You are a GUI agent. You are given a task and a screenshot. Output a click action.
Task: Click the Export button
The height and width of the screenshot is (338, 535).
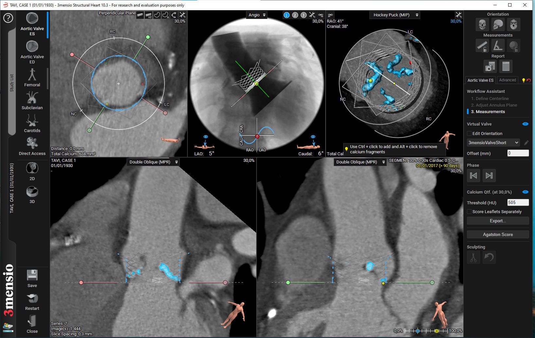coord(497,221)
